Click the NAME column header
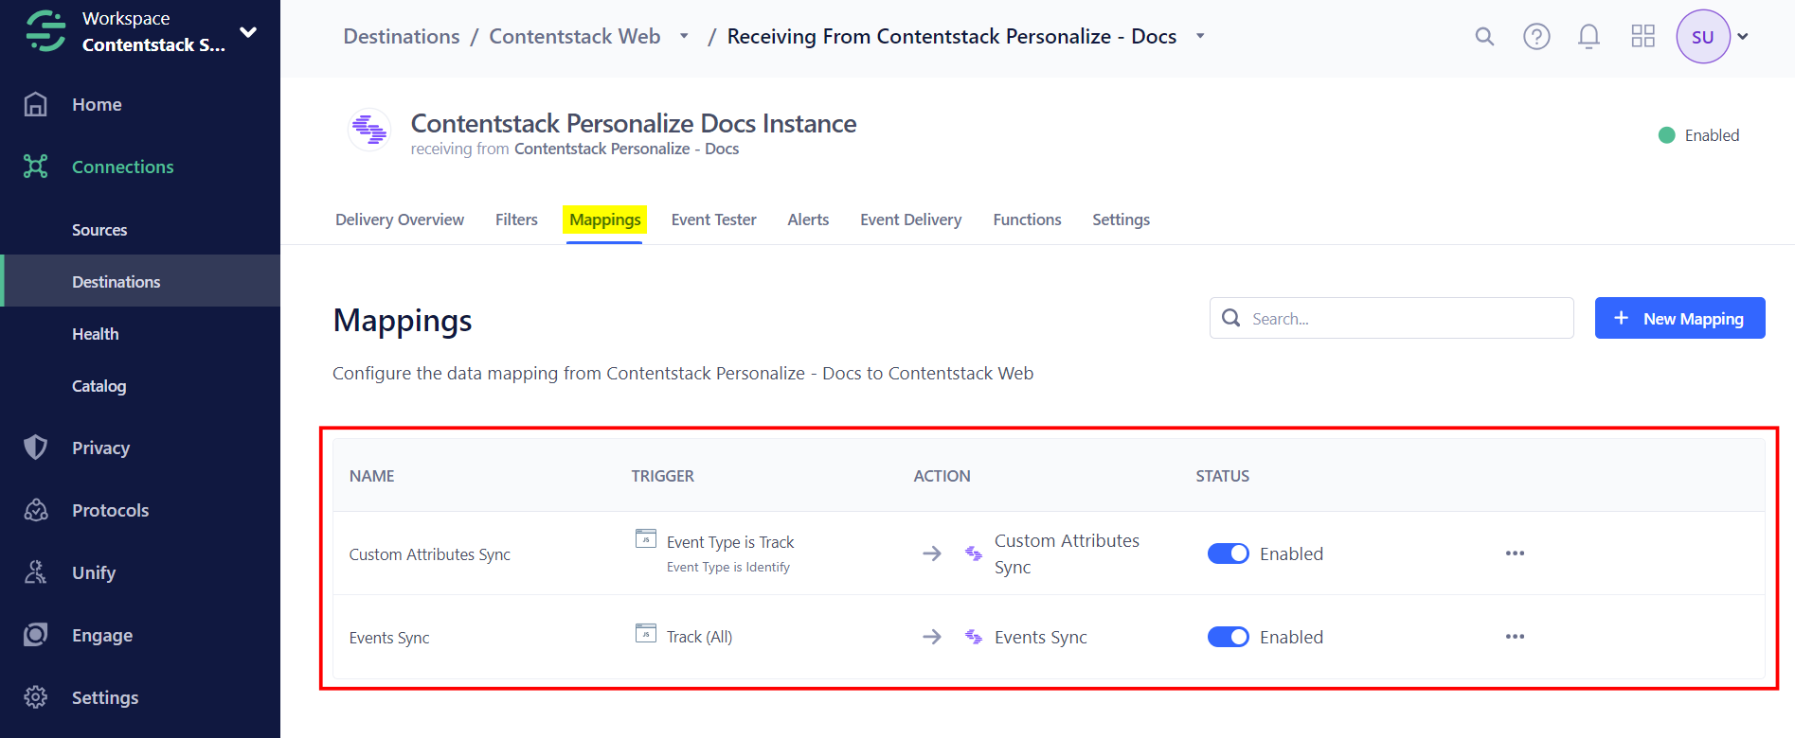The height and width of the screenshot is (738, 1795). [371, 476]
